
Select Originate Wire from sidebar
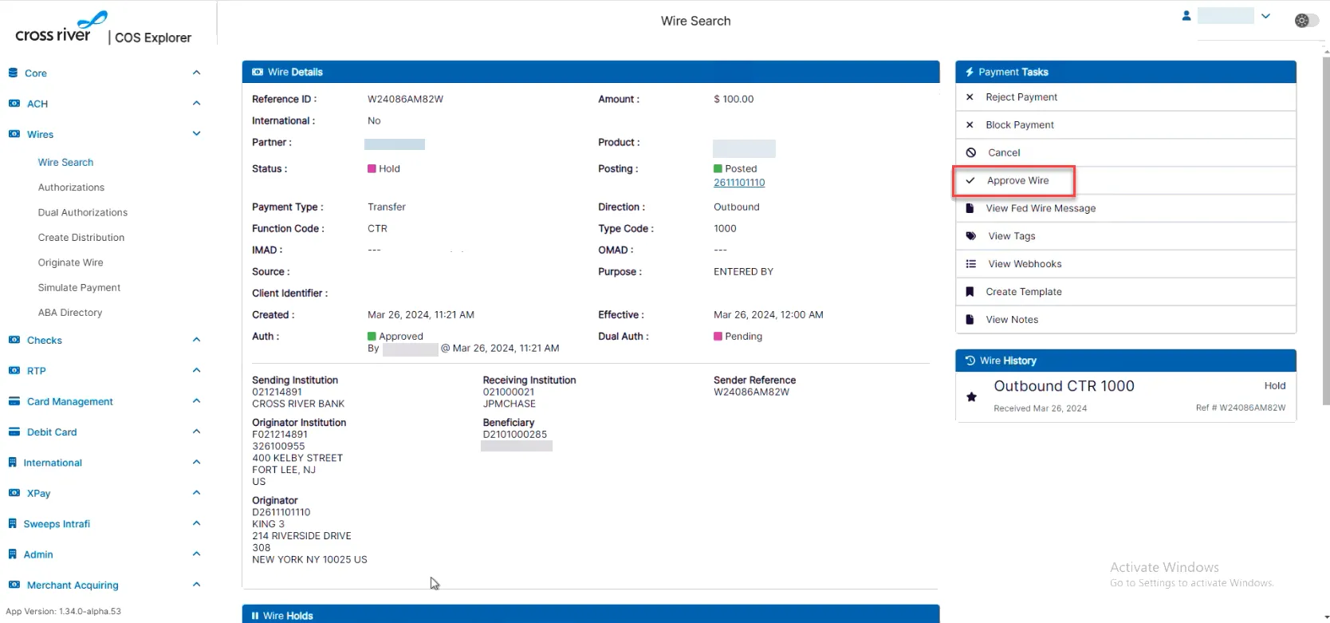[x=71, y=262]
